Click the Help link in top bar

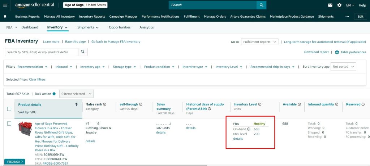coord(362,5)
